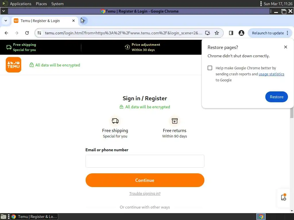Click the free shipping truck icon in black banner
Screen dimensions: 294x220
(x=9, y=47)
